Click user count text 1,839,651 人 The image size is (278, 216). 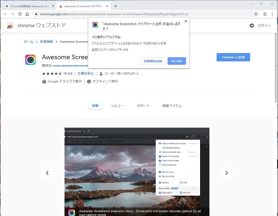click(122, 73)
